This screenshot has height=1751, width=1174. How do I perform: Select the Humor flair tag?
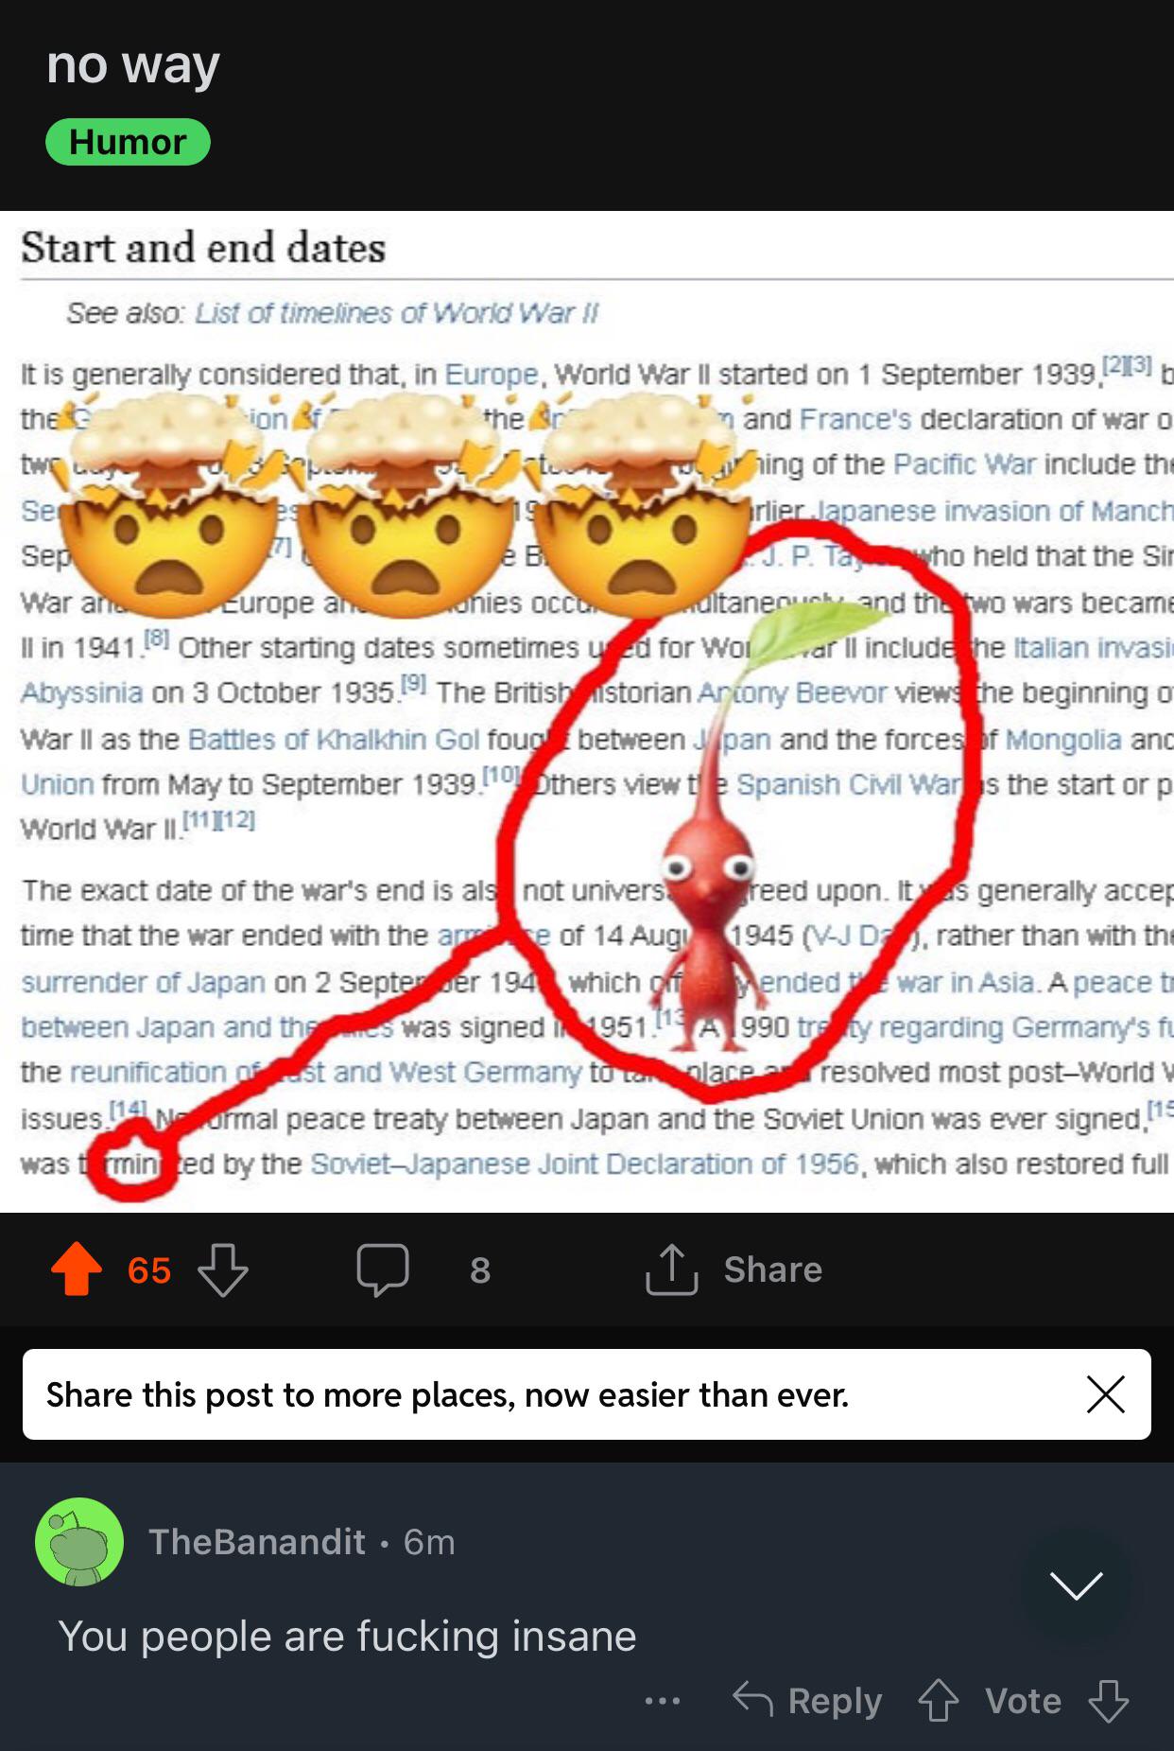click(128, 142)
